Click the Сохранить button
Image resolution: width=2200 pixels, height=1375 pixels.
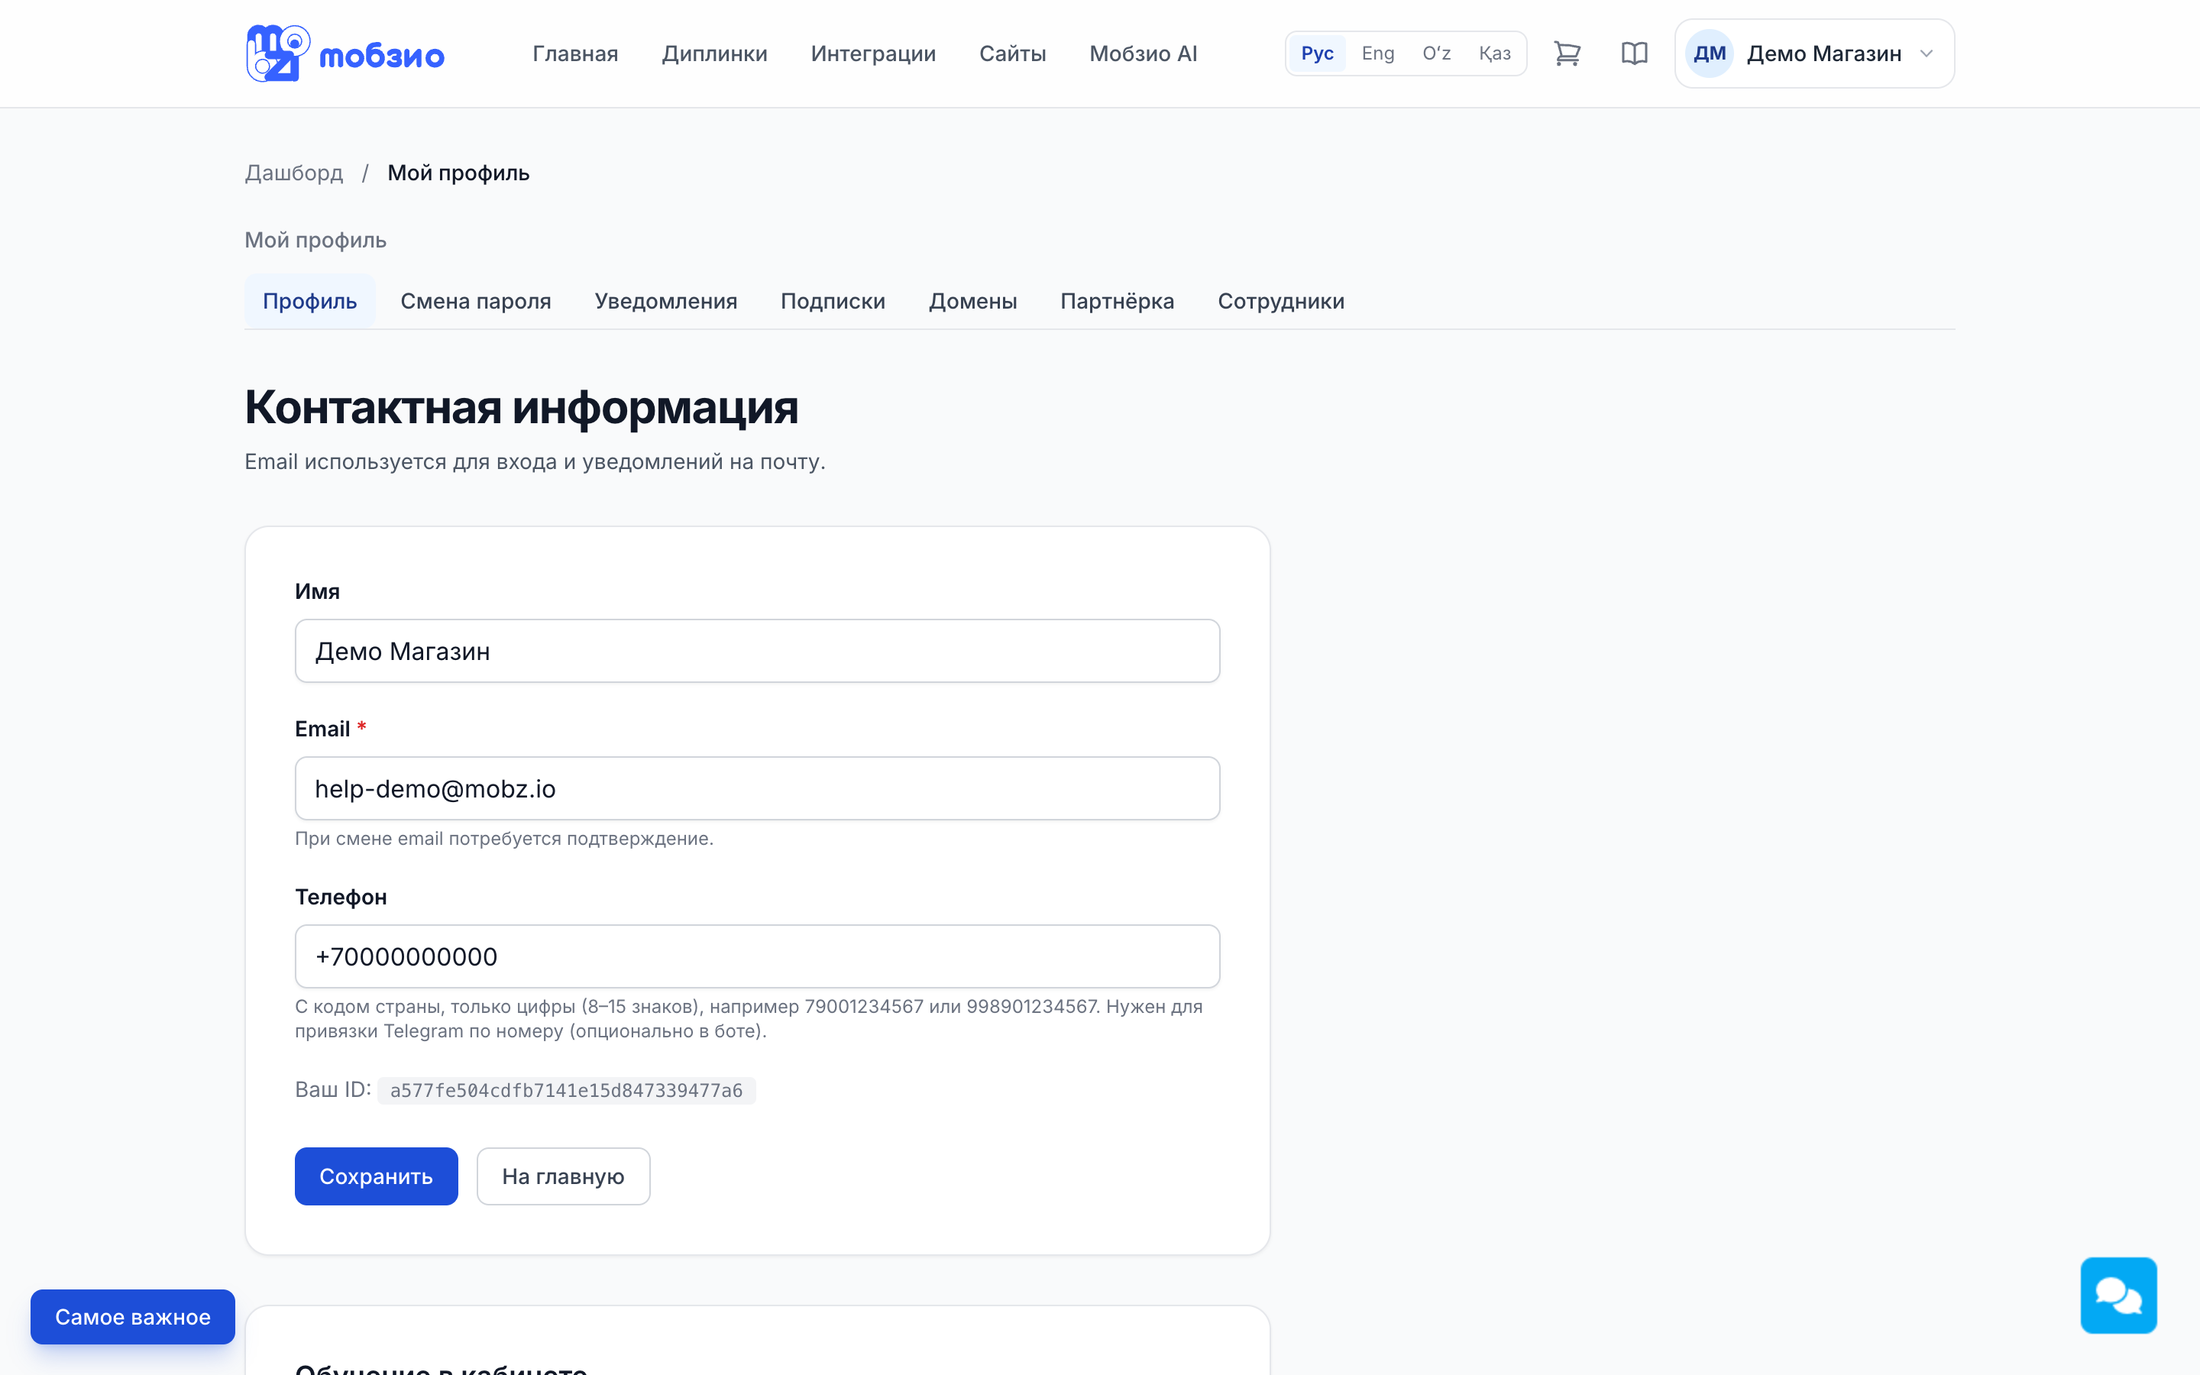tap(377, 1176)
